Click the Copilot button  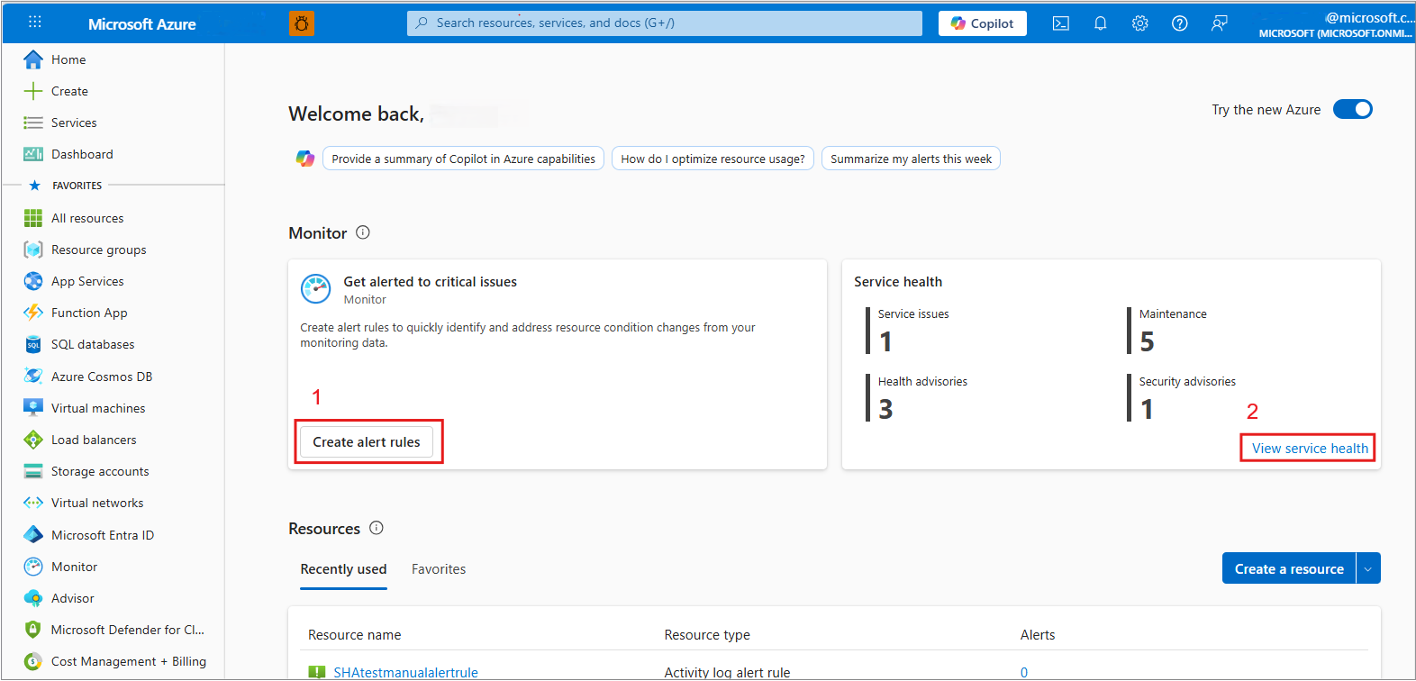coord(983,23)
